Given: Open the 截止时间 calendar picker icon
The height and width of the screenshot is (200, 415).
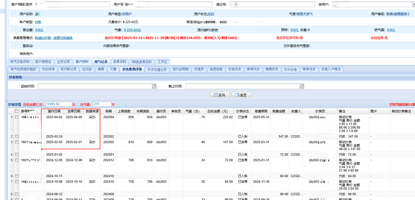Looking at the screenshot, I should (x=302, y=86).
